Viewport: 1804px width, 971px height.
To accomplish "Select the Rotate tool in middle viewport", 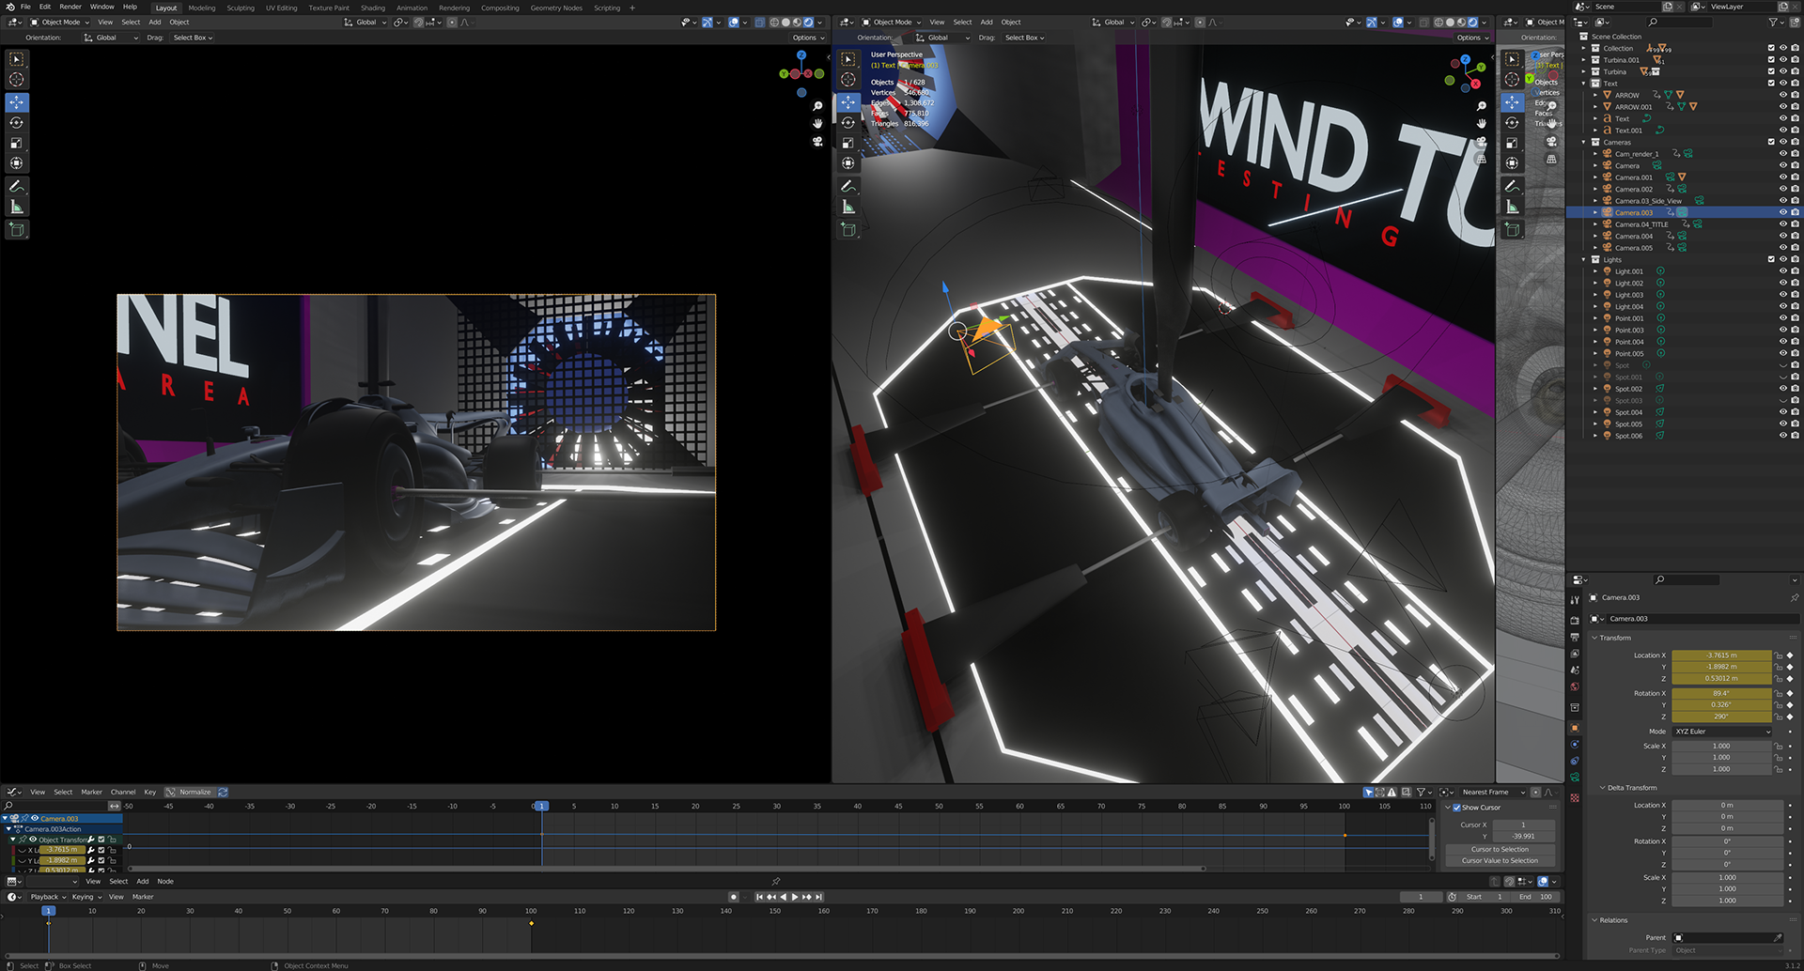I will [x=848, y=122].
